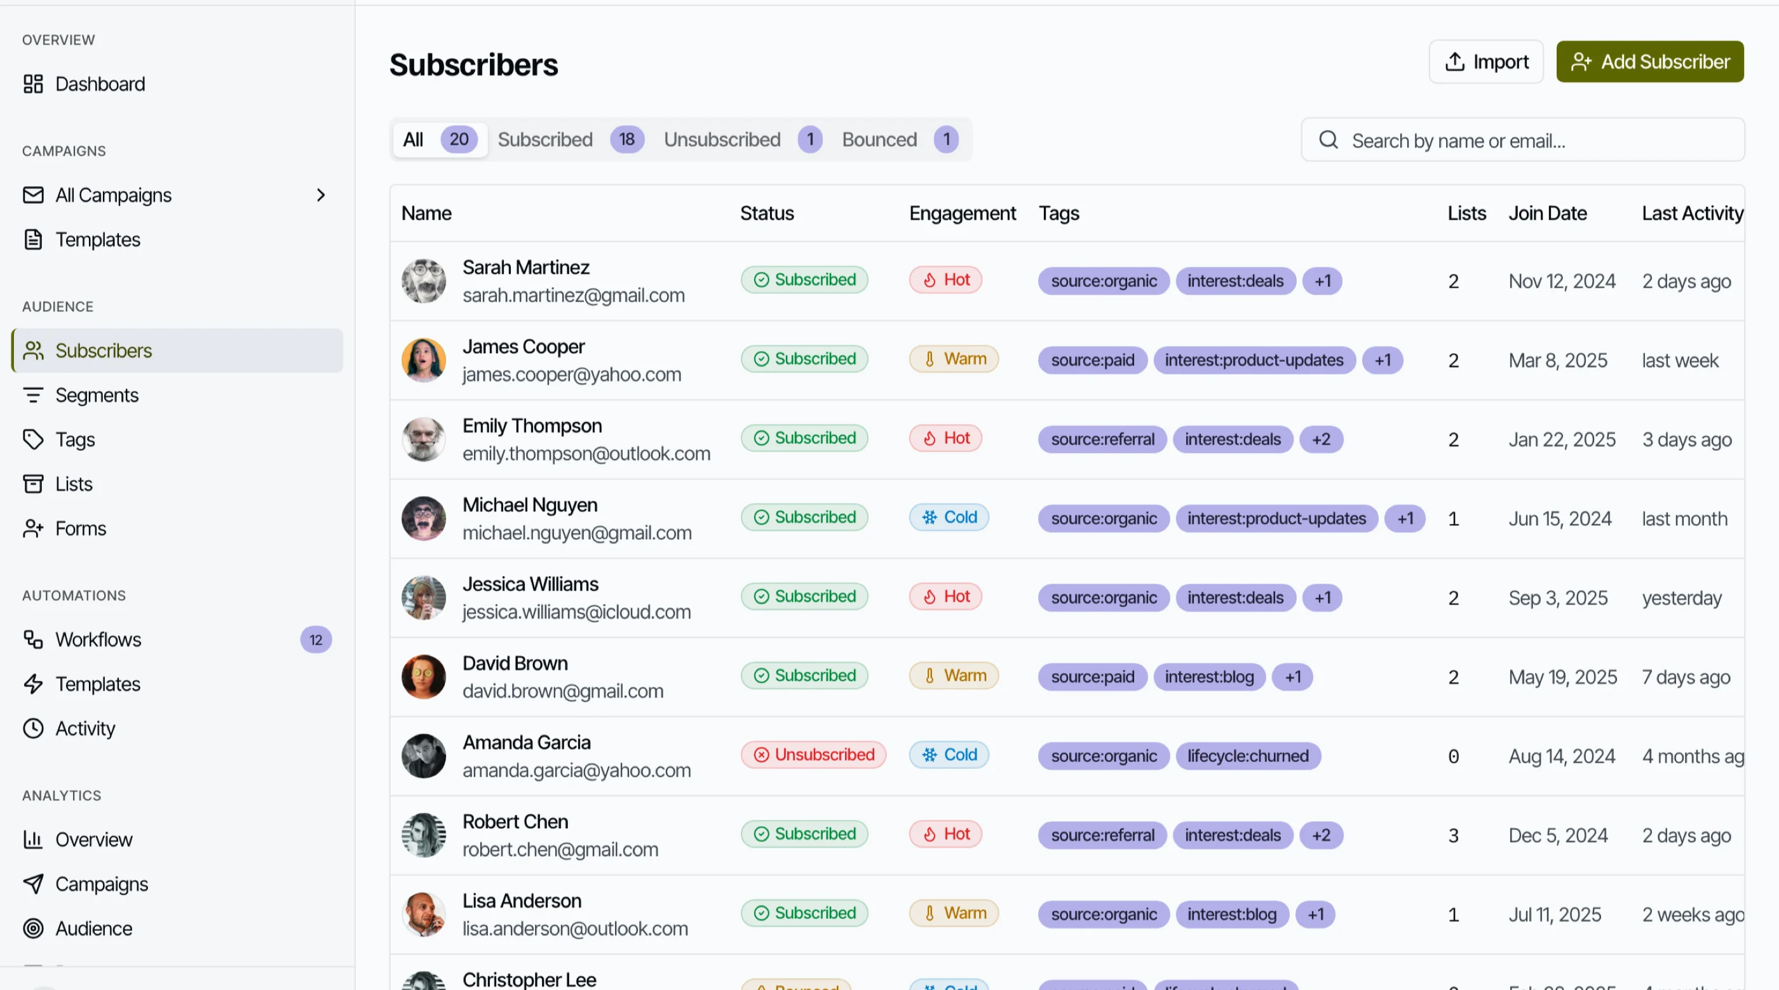Click Sarah Martinez's Hot engagement badge
1779x990 pixels.
tap(945, 279)
